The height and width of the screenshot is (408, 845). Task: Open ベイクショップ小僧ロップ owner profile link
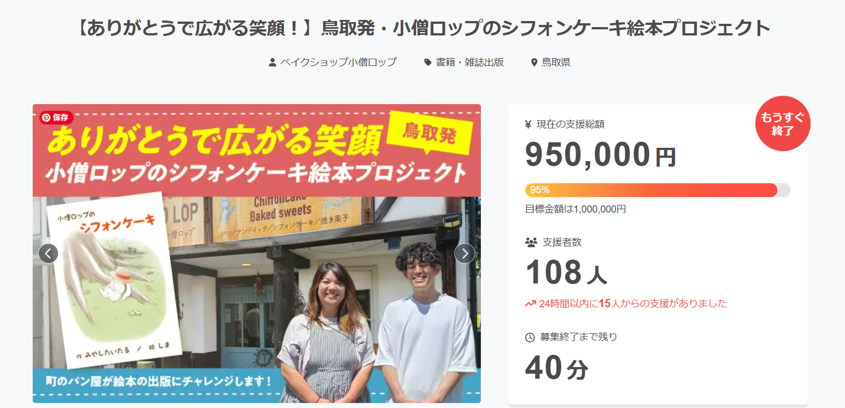[x=338, y=63]
